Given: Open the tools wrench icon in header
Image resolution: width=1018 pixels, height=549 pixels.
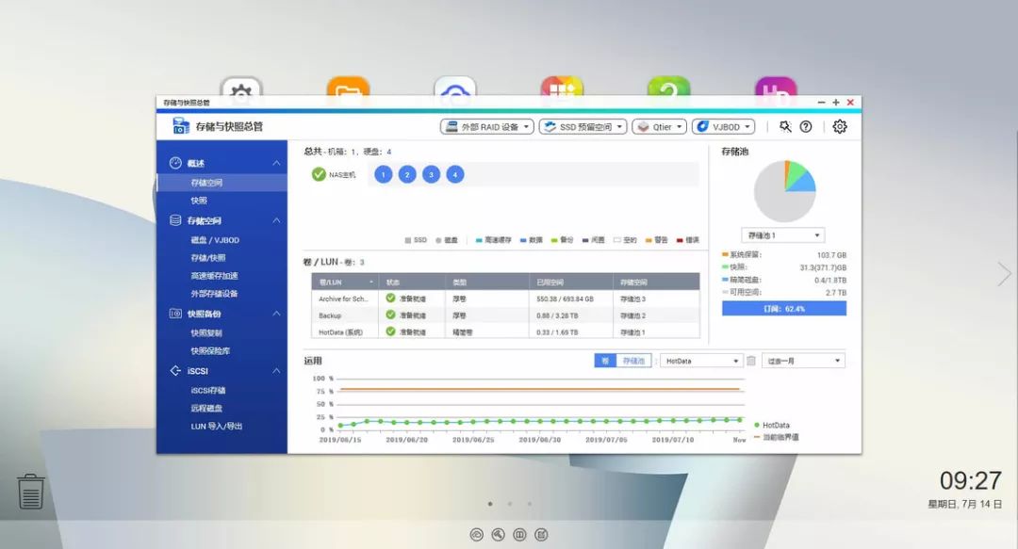Looking at the screenshot, I should point(785,126).
